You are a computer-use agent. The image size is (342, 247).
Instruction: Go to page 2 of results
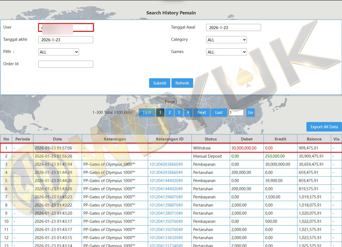point(170,112)
